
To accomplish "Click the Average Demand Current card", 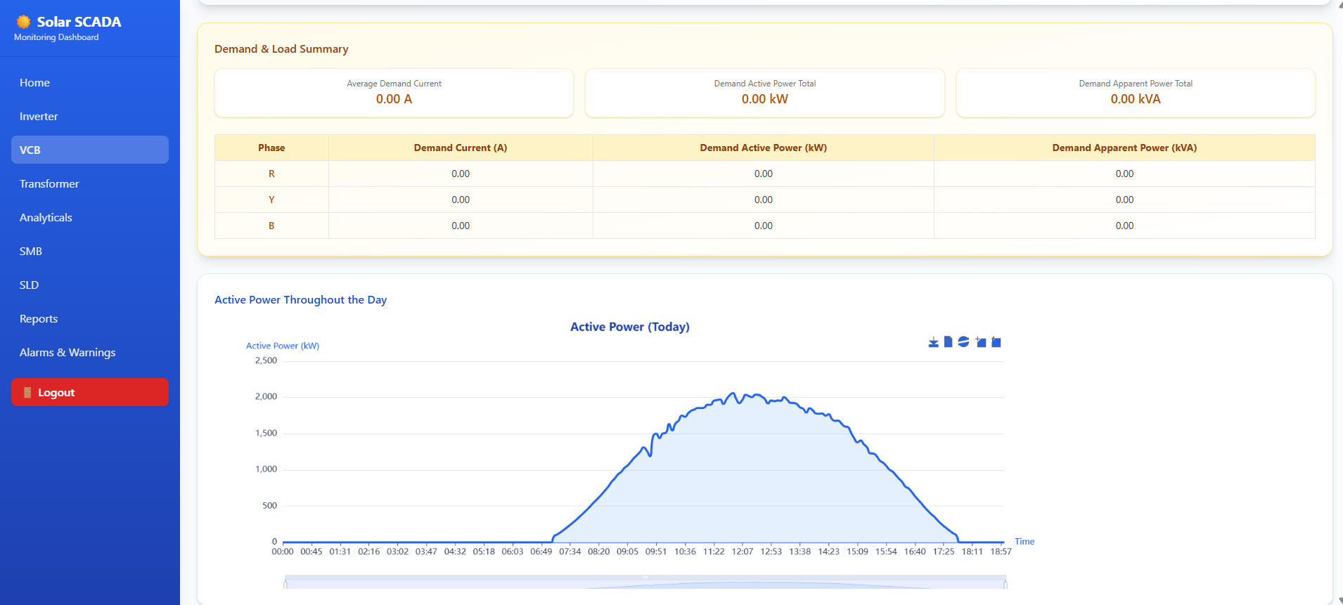I will pyautogui.click(x=394, y=93).
